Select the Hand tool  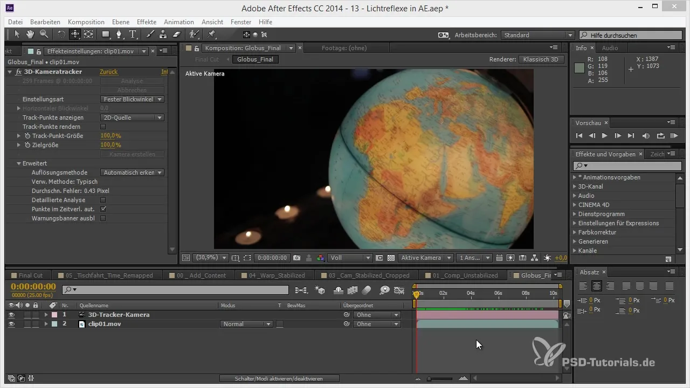point(30,34)
